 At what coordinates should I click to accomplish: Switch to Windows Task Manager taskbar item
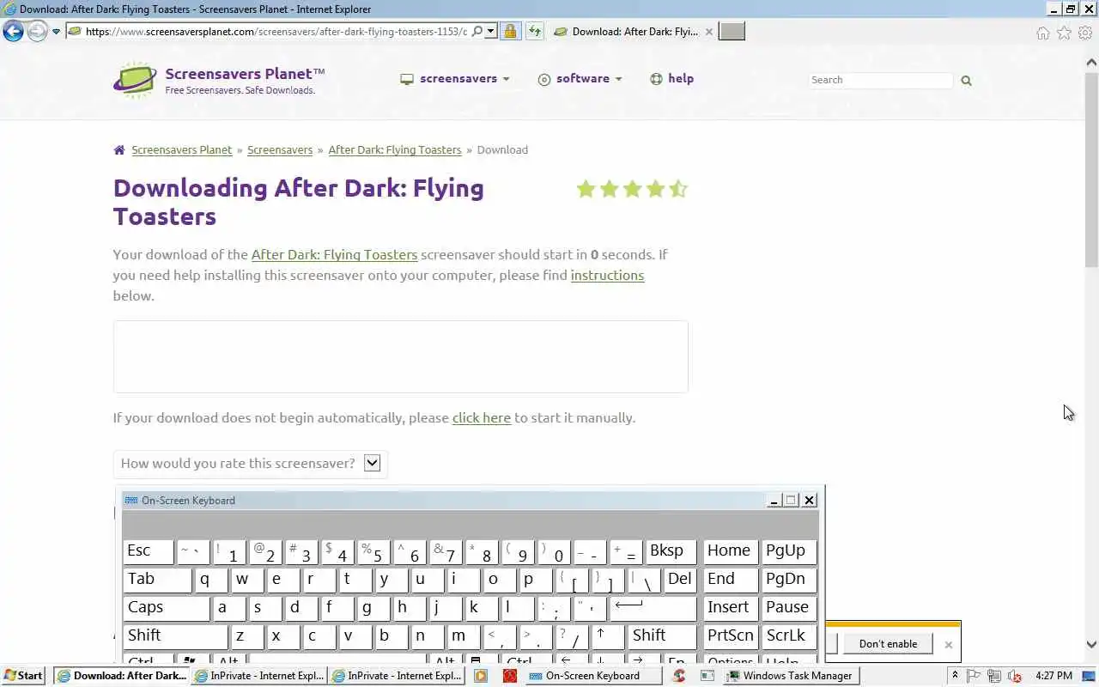click(x=790, y=676)
